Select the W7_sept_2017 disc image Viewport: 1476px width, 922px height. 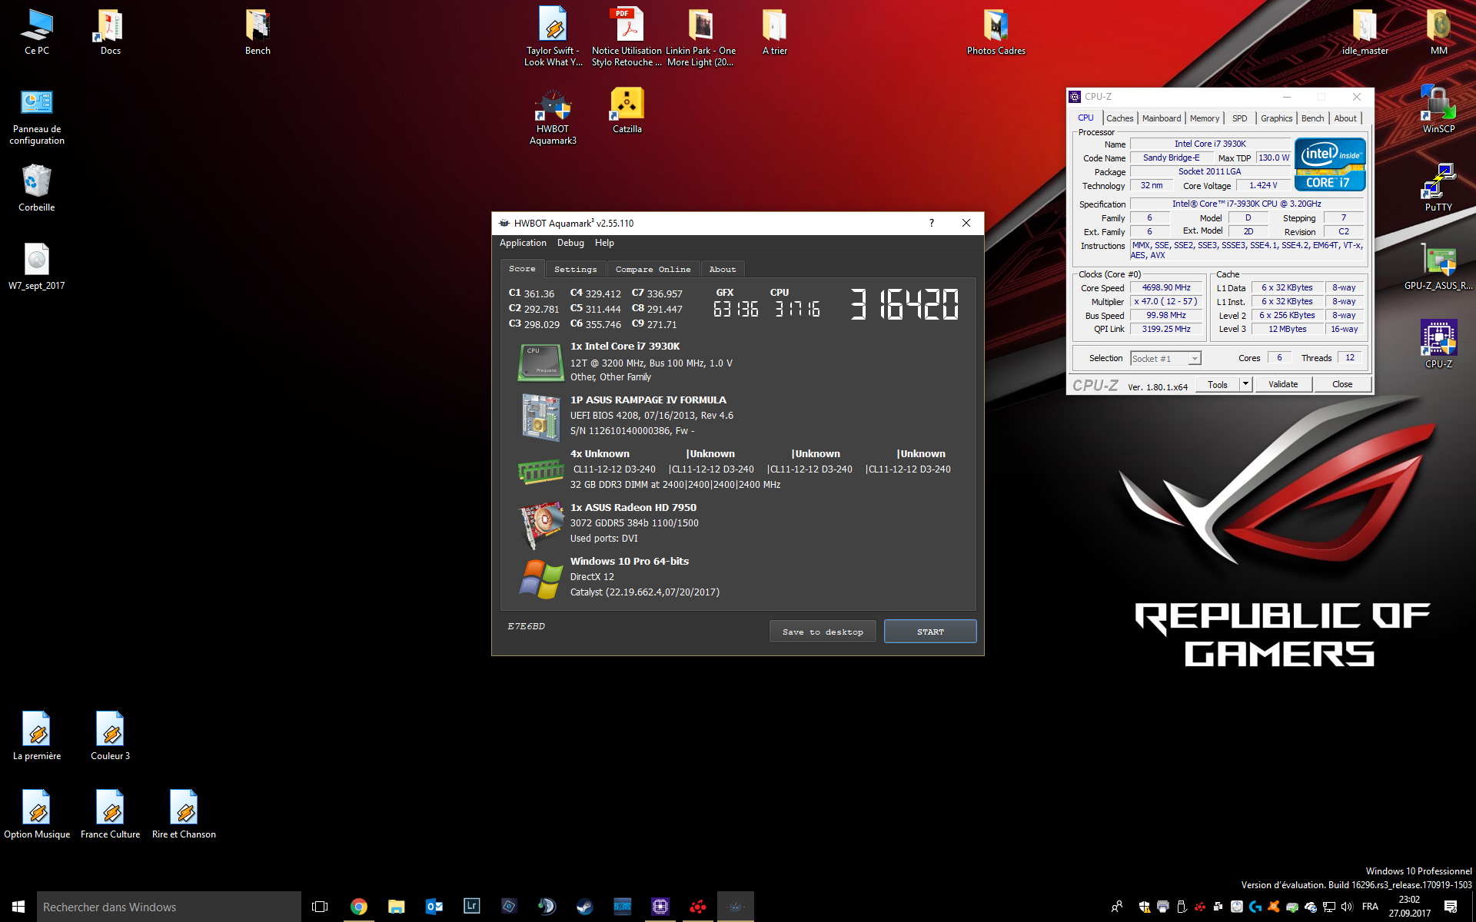pyautogui.click(x=36, y=267)
